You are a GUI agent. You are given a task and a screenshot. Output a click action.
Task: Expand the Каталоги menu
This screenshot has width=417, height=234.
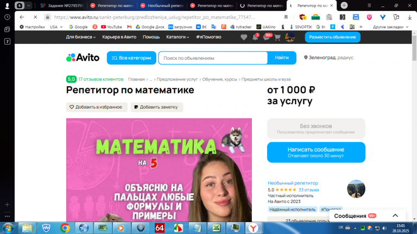178,37
